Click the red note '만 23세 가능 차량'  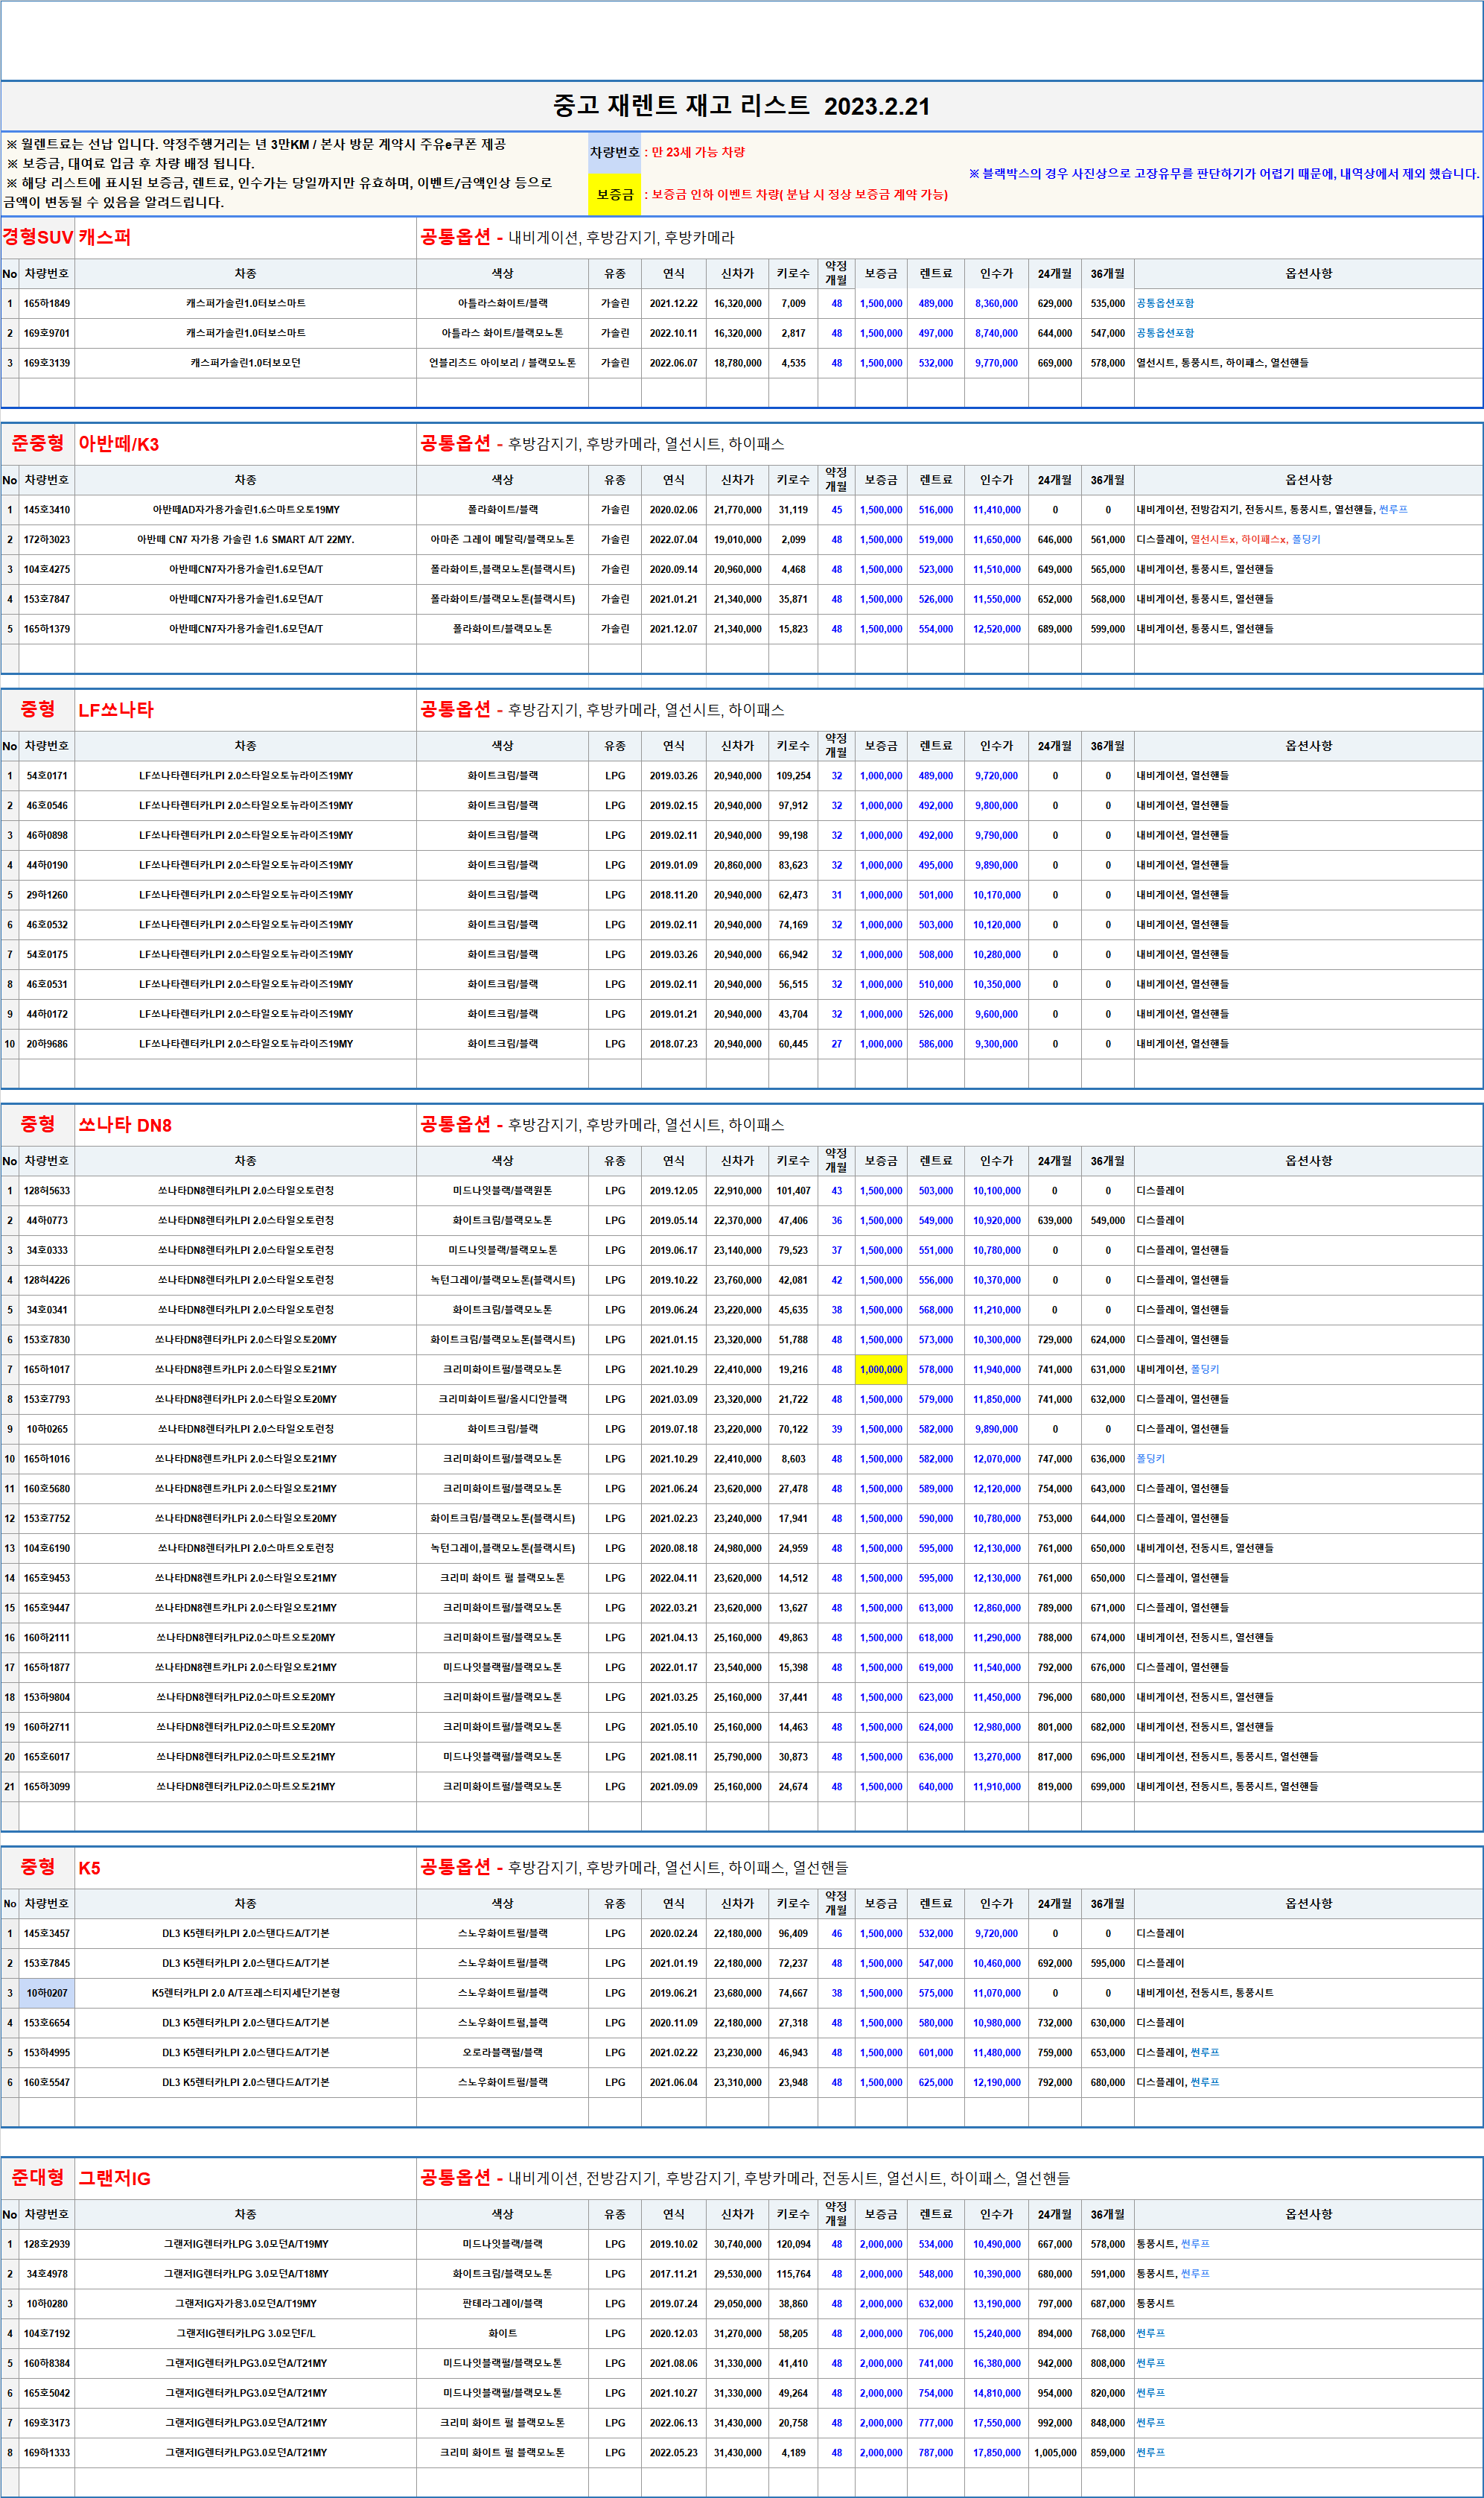coord(698,152)
